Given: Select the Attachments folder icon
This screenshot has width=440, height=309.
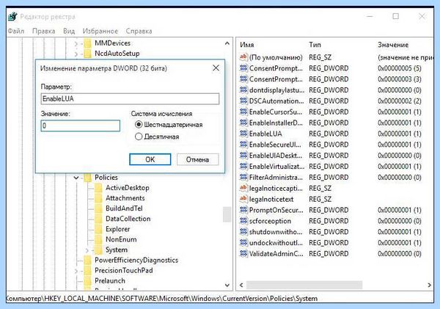Looking at the screenshot, I should [98, 198].
